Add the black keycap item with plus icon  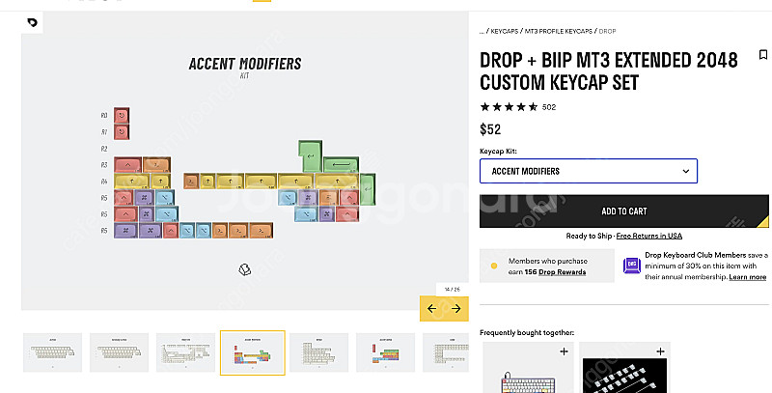(x=660, y=351)
